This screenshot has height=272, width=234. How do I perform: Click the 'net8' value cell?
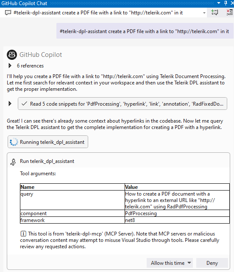click(x=177, y=220)
